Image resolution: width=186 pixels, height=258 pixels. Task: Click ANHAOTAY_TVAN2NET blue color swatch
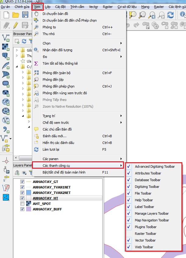29,192
